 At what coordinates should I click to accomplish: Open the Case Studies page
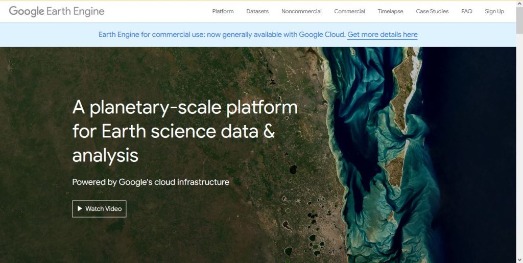click(432, 11)
